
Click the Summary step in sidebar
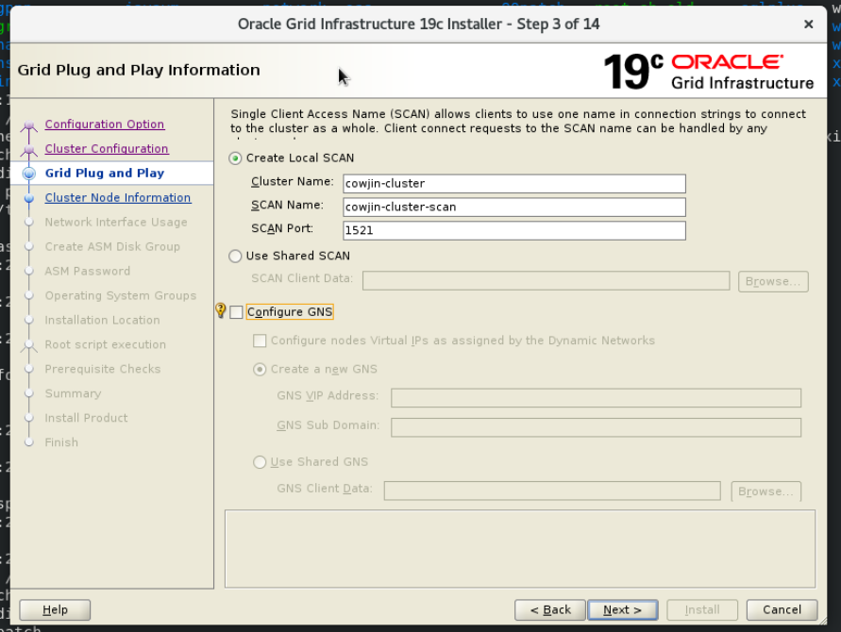(x=73, y=393)
